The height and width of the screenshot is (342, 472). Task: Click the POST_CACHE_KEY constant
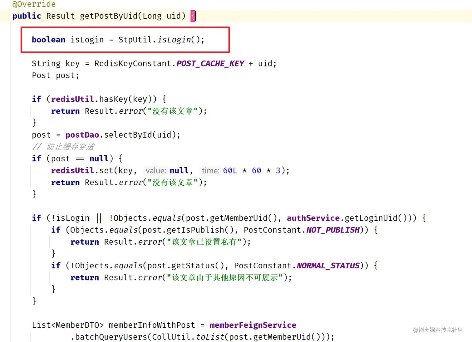tap(210, 63)
